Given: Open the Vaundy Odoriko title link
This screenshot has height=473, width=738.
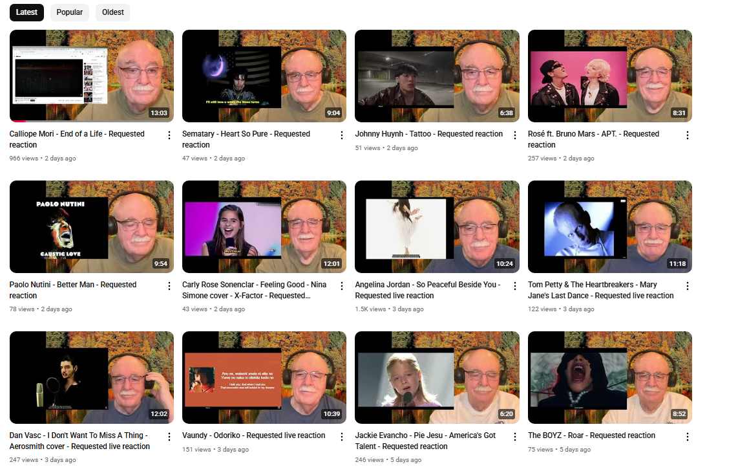Looking at the screenshot, I should (x=254, y=435).
